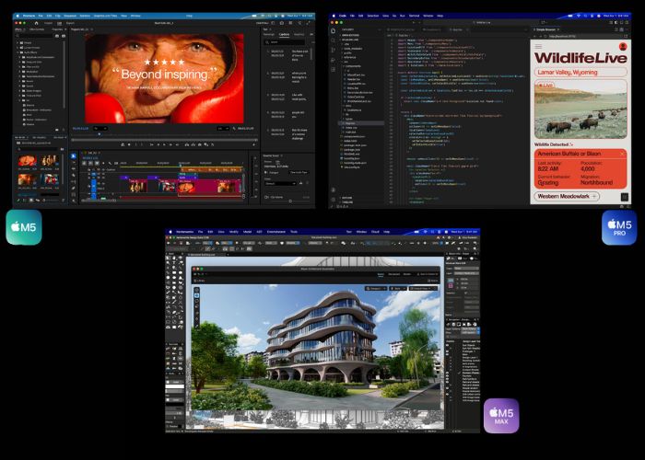This screenshot has width=645, height=460.
Task: Select highlighted blue tool in Vectorworks render window strip
Action: 196,295
